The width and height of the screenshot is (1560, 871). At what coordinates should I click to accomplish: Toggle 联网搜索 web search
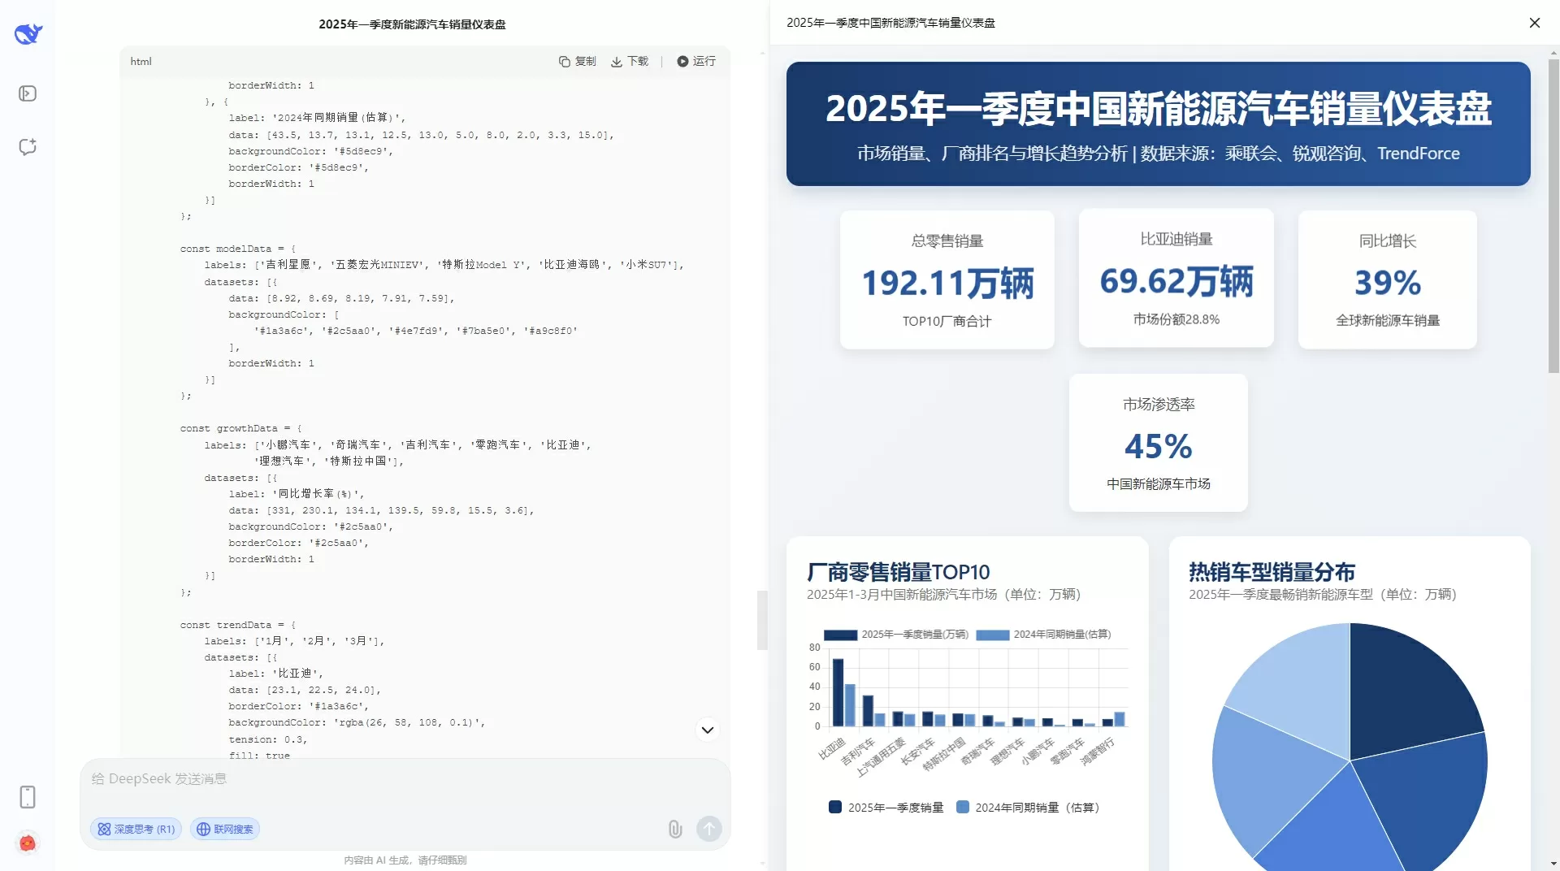pos(225,829)
